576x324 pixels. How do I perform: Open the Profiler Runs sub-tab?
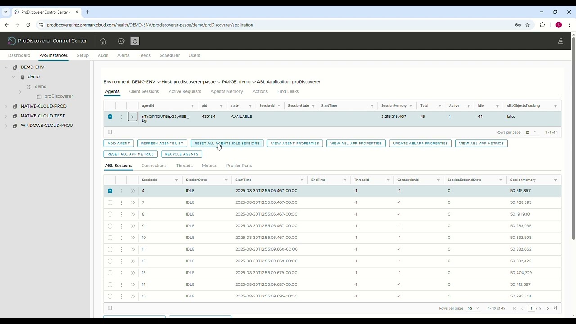pos(239,166)
